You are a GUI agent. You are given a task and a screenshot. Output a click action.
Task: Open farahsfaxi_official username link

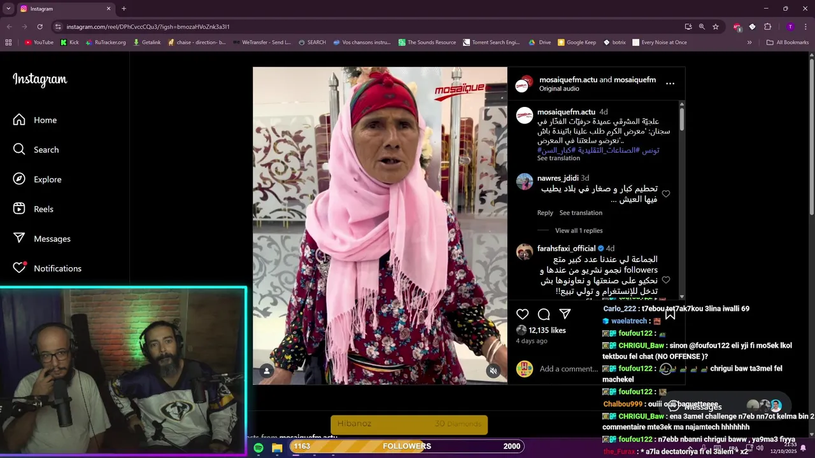point(566,248)
